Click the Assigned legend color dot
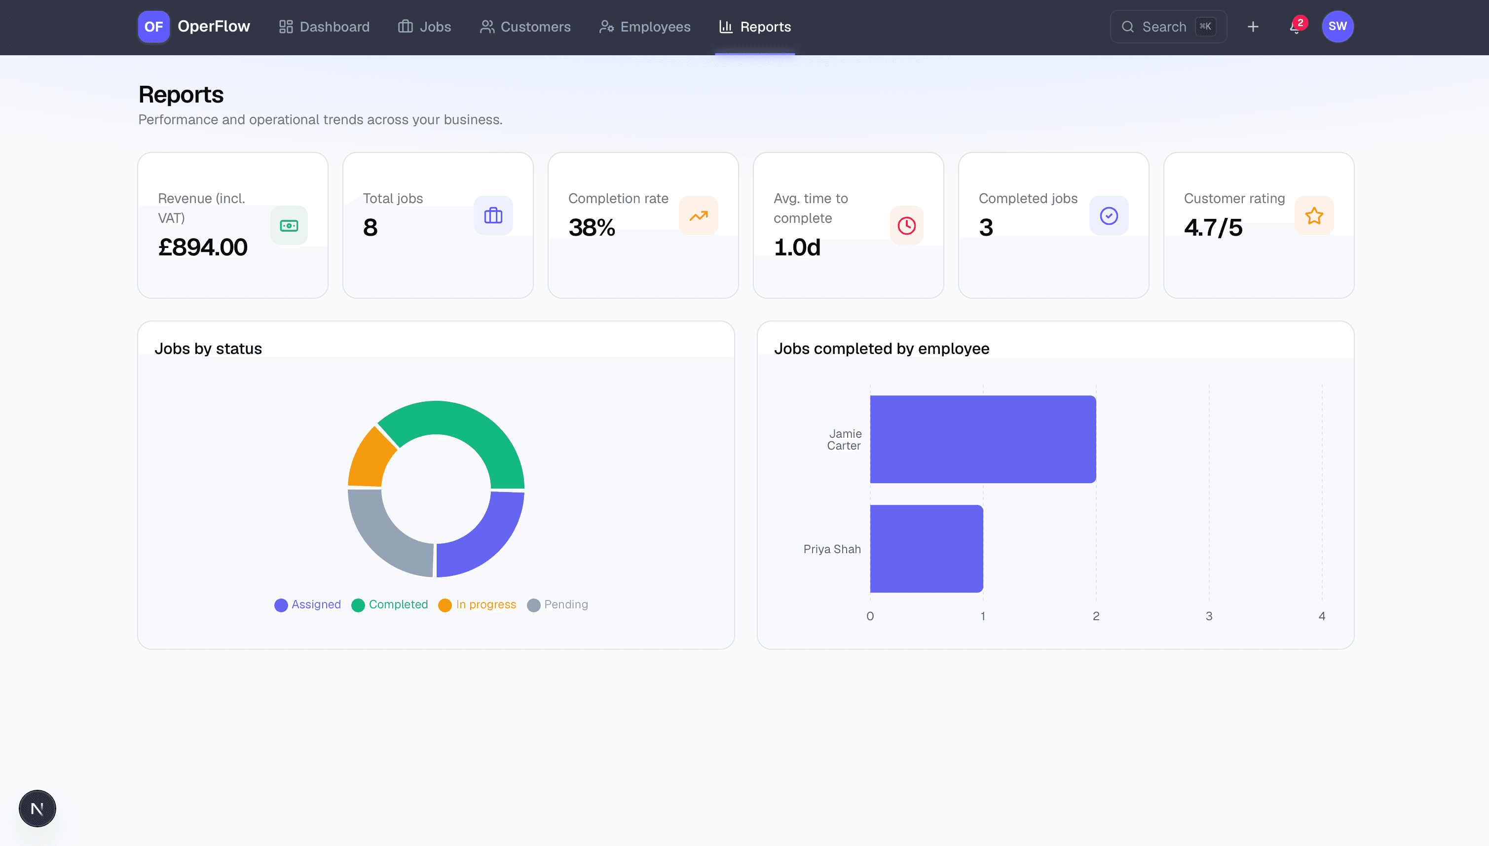Screen dimensions: 1489x846 (281, 605)
